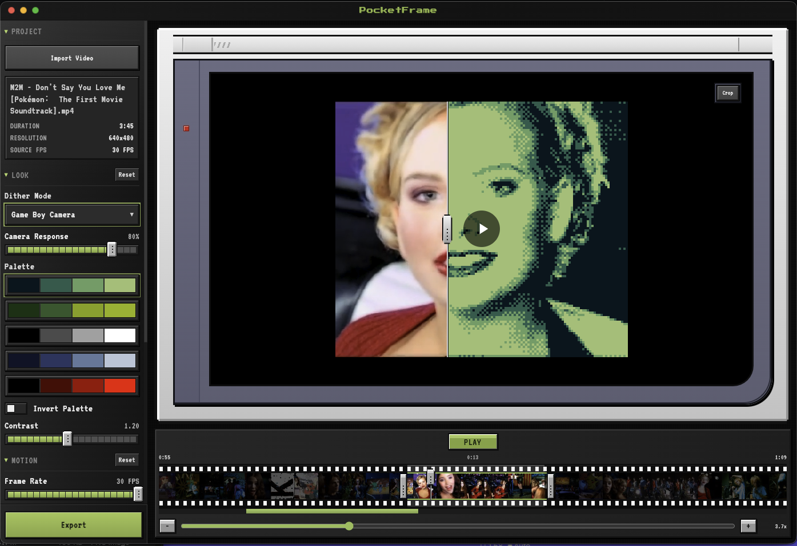Select the classic Game Boy teal-green palette
Viewport: 797px width, 546px height.
coord(72,285)
